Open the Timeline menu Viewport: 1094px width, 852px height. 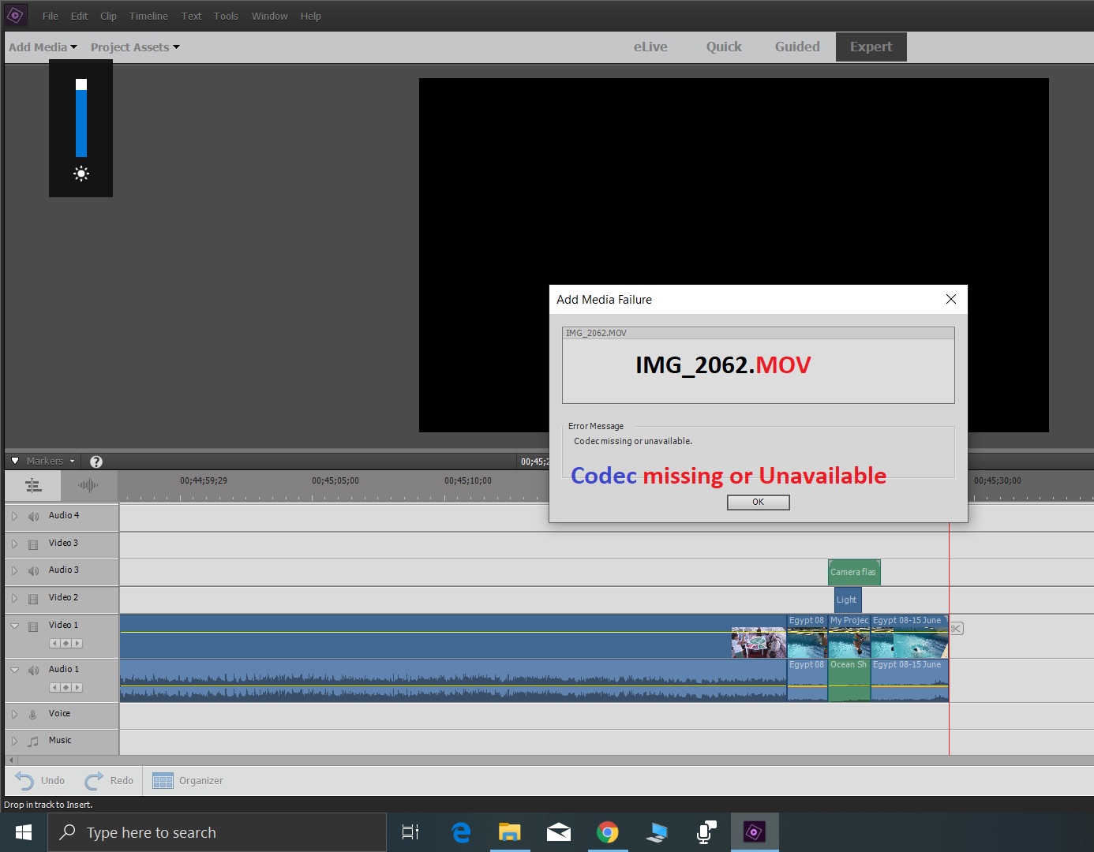(x=148, y=16)
